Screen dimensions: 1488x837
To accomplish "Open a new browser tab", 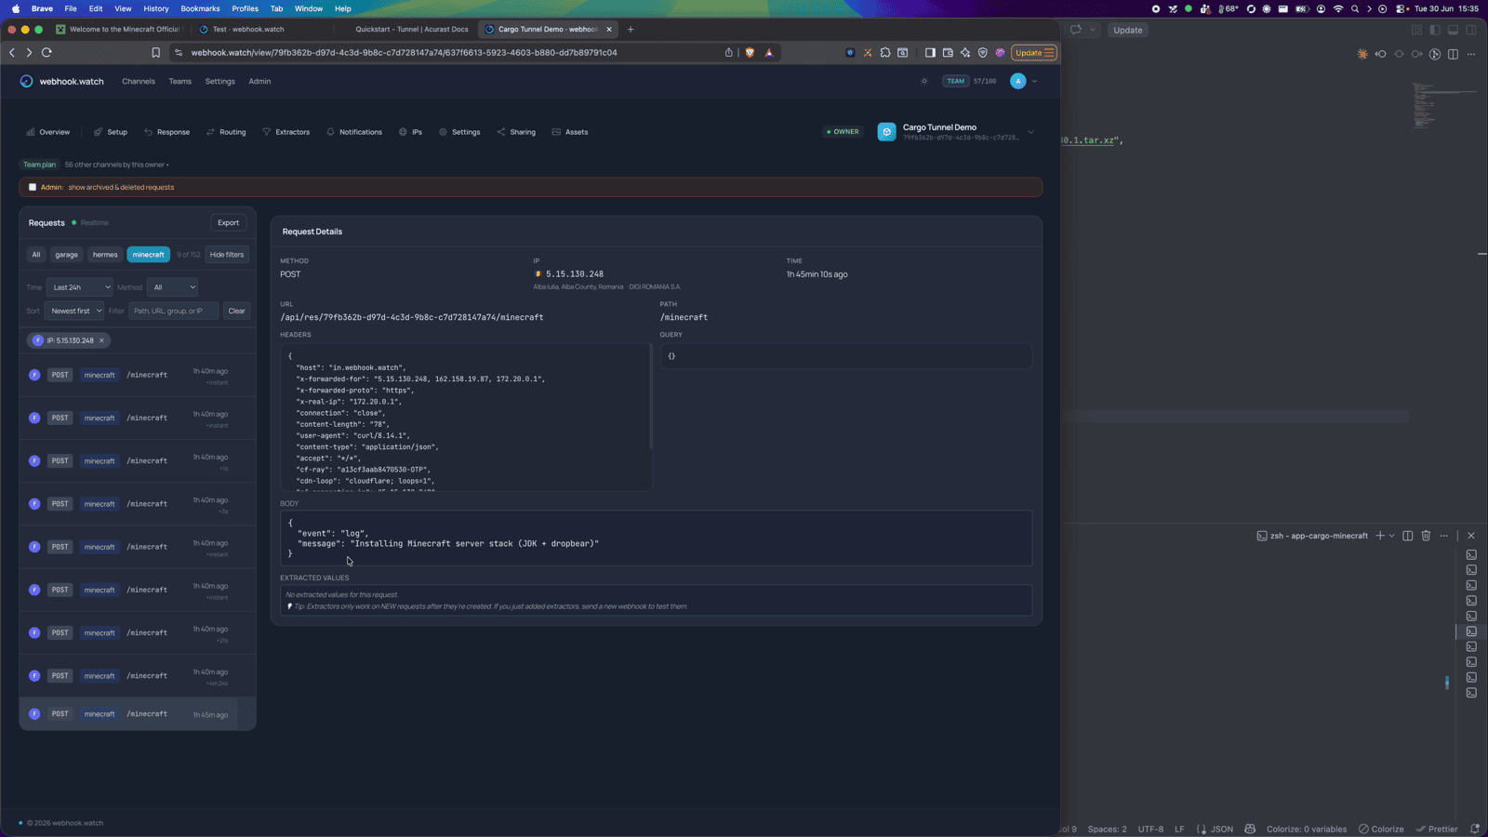I will click(x=631, y=29).
